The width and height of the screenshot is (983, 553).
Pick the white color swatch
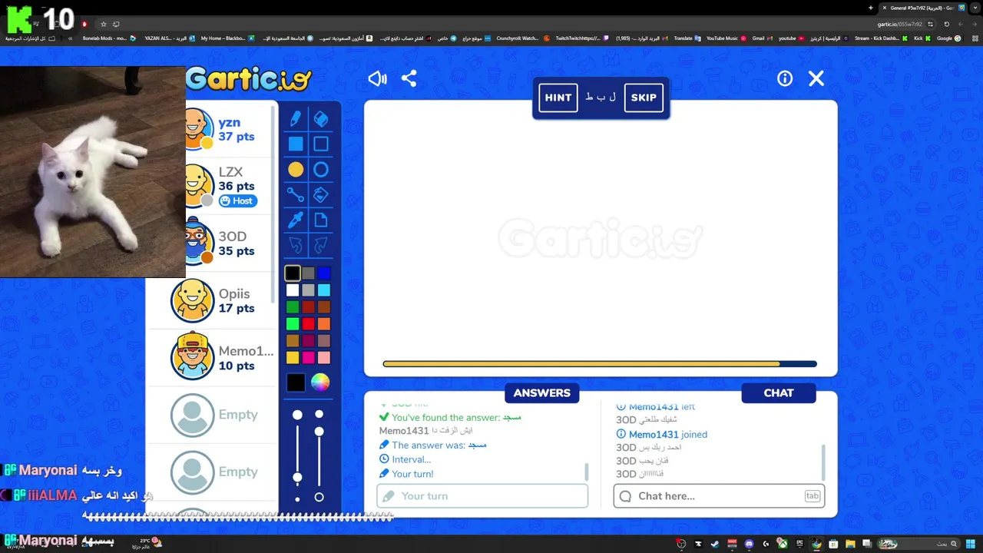(x=293, y=290)
